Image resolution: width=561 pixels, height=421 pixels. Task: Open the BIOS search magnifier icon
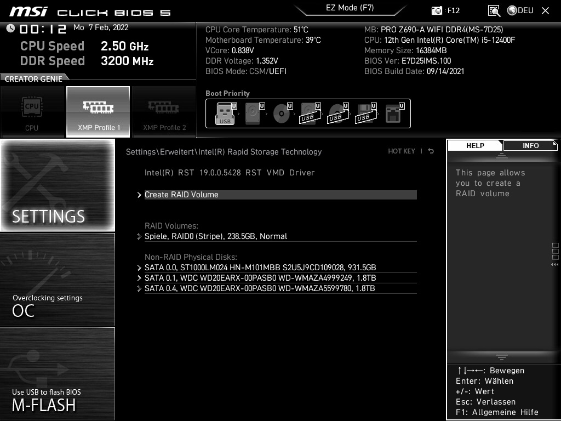coord(494,11)
